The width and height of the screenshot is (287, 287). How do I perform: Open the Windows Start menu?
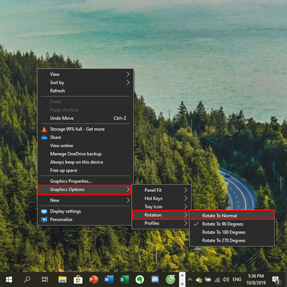coord(9,280)
